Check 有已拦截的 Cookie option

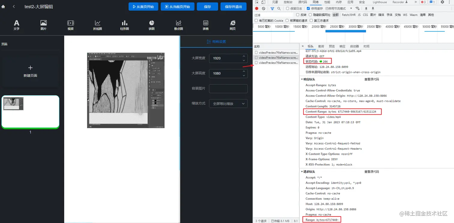click(256, 21)
